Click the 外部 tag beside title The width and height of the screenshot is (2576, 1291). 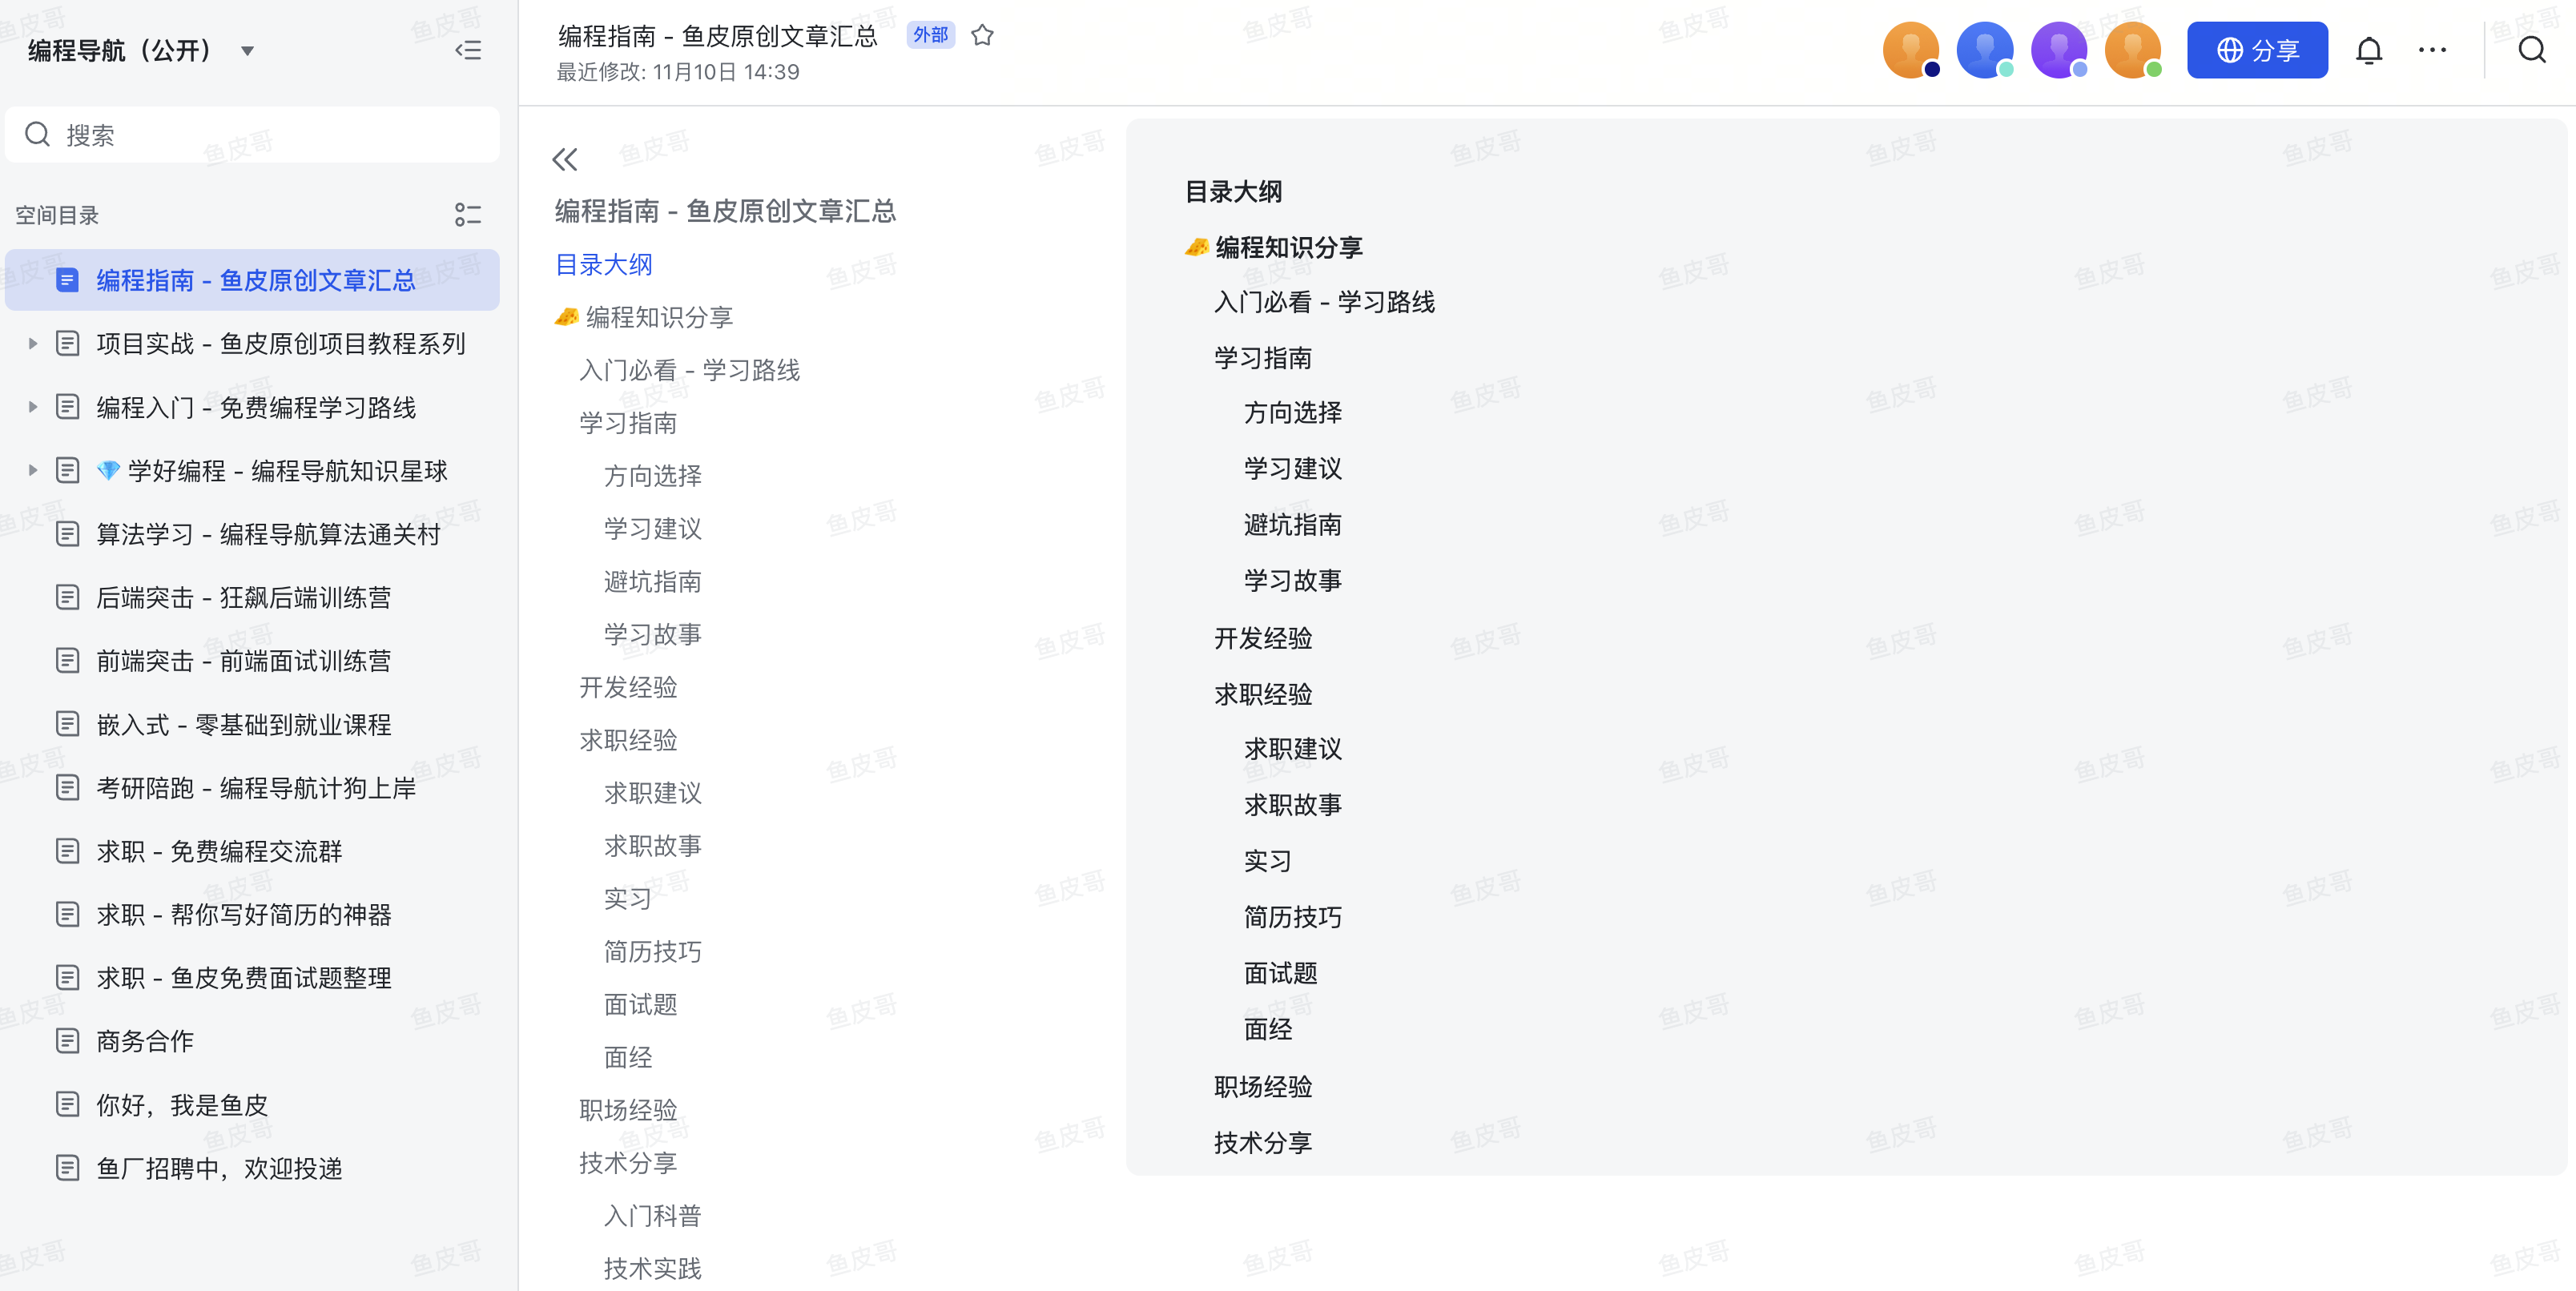930,35
